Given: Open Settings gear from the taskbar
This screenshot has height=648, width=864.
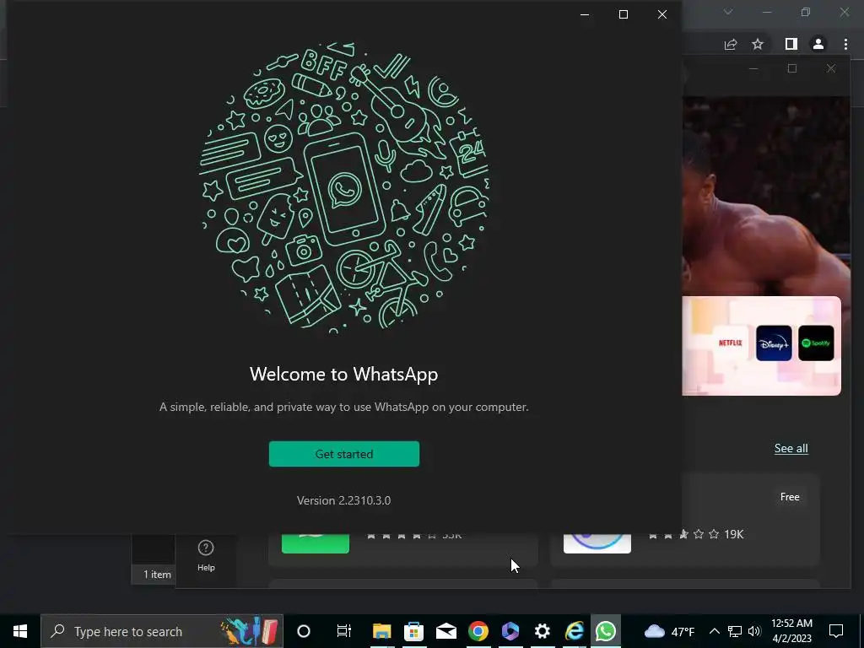Looking at the screenshot, I should coord(543,631).
